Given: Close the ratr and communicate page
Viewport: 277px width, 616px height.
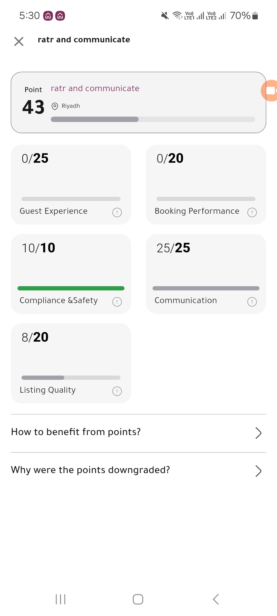Looking at the screenshot, I should point(19,41).
